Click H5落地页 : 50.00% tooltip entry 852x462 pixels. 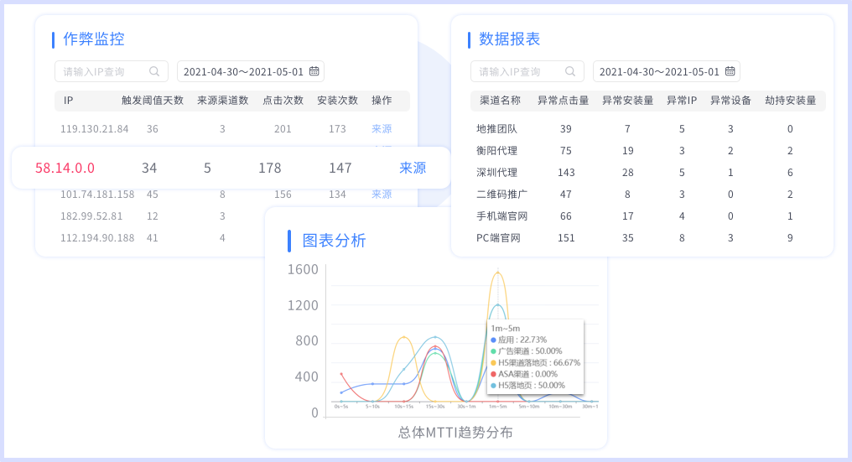[x=527, y=386]
